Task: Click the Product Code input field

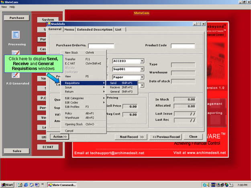Action: 182,46
